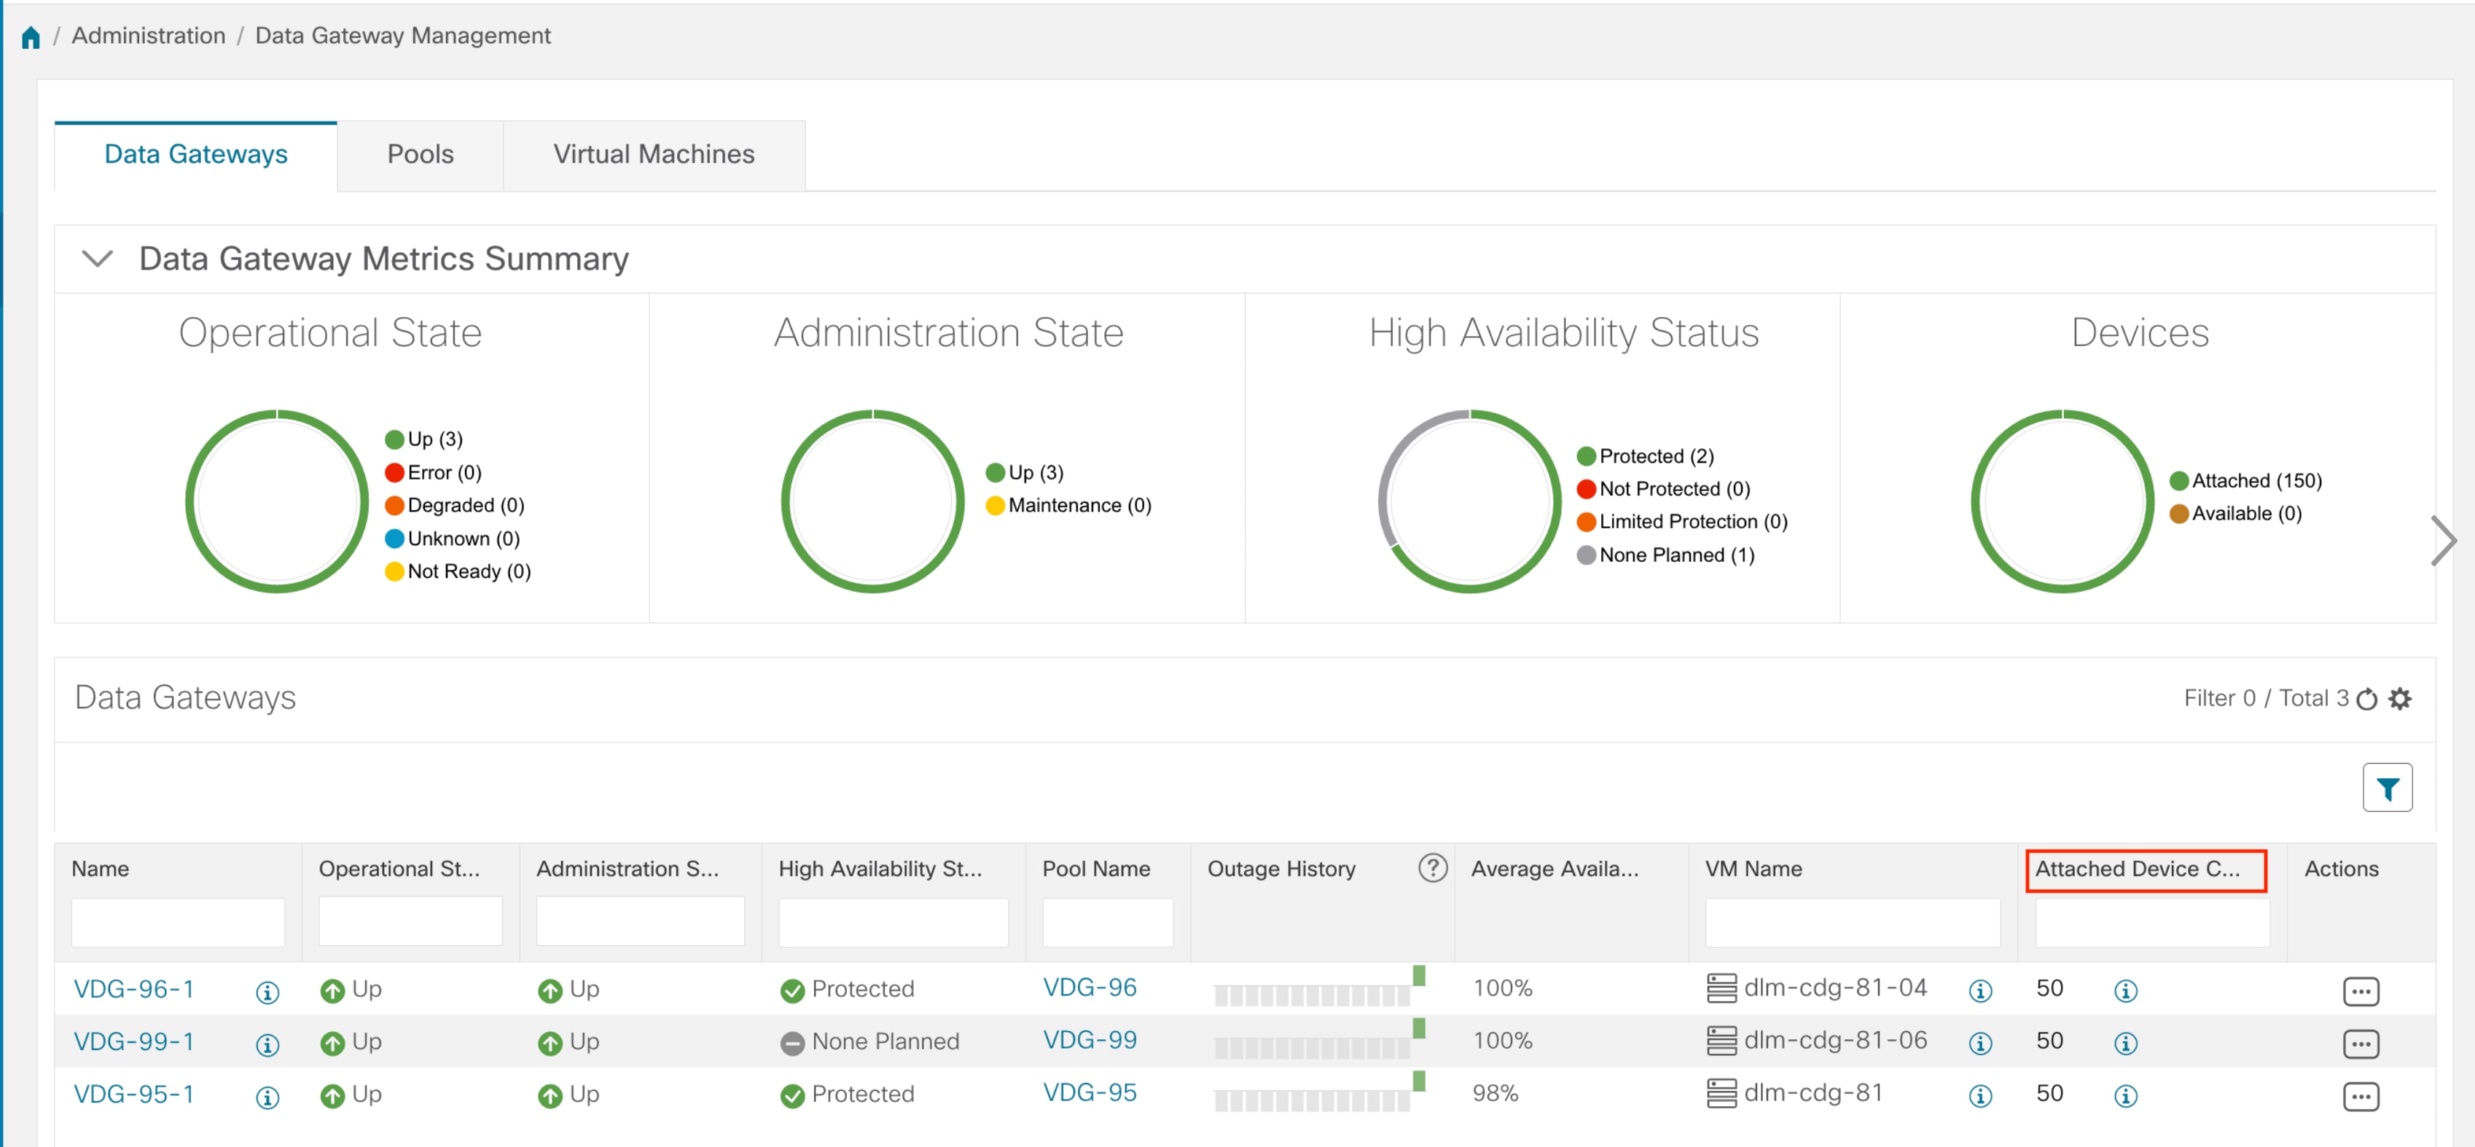
Task: Show info for VDG-96-1 gateway name
Action: click(267, 991)
